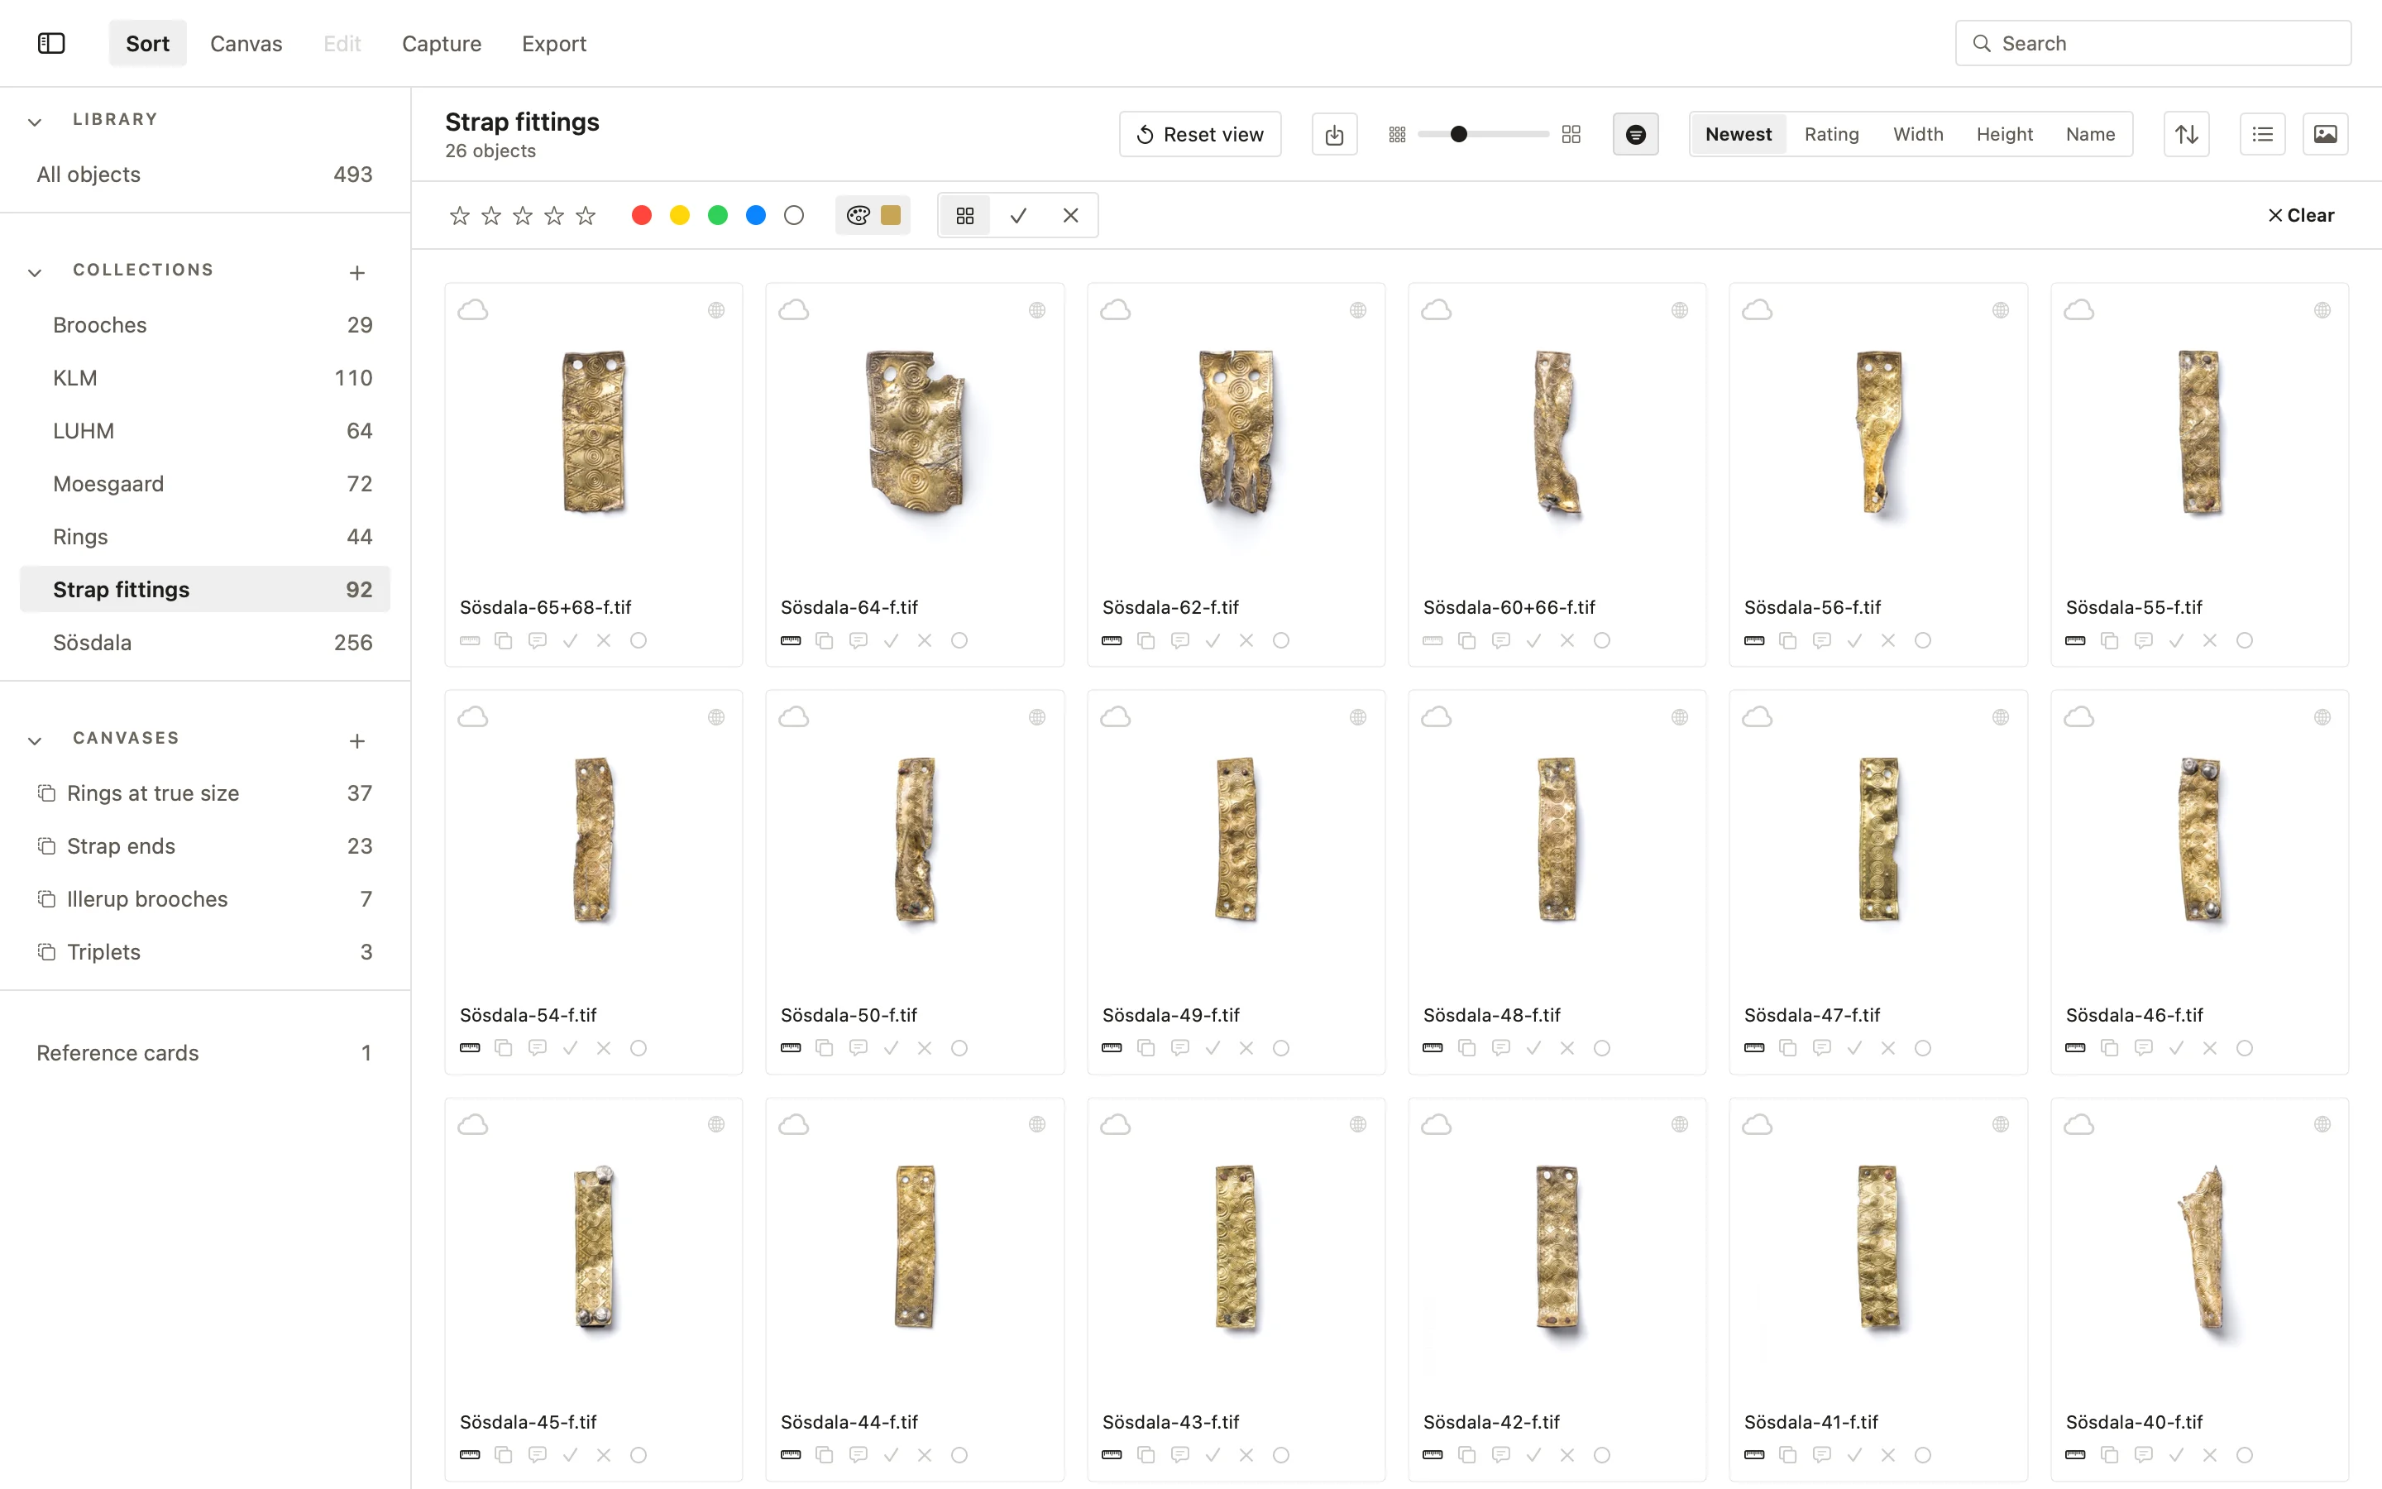The width and height of the screenshot is (2382, 1489).
Task: Sort by Rating
Action: click(x=1831, y=134)
